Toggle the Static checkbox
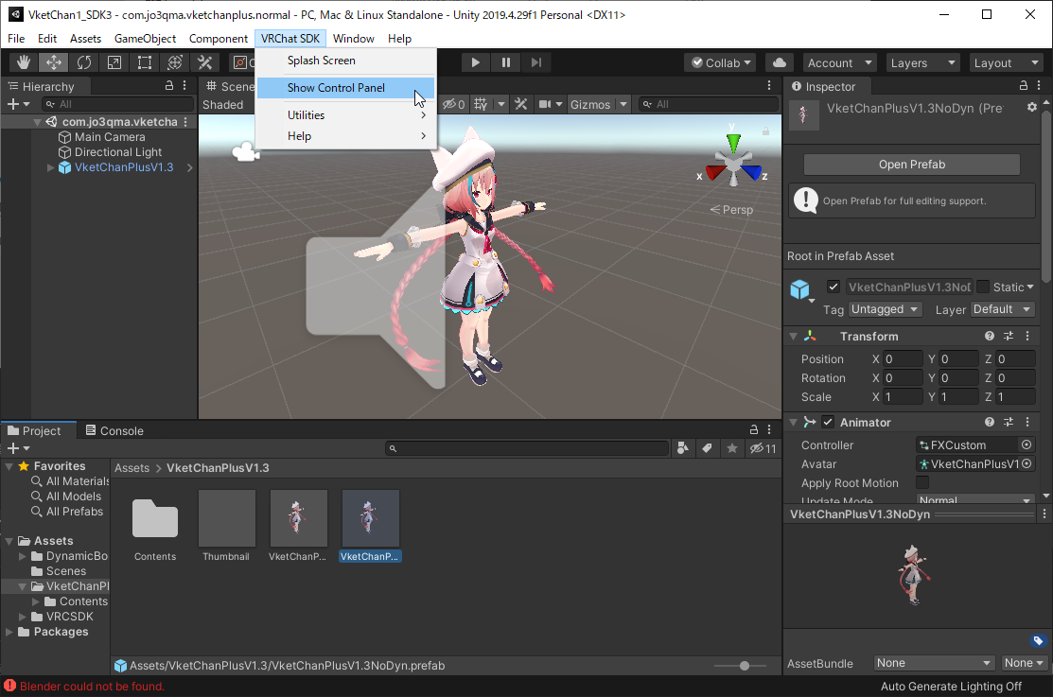1053x697 pixels. click(983, 287)
